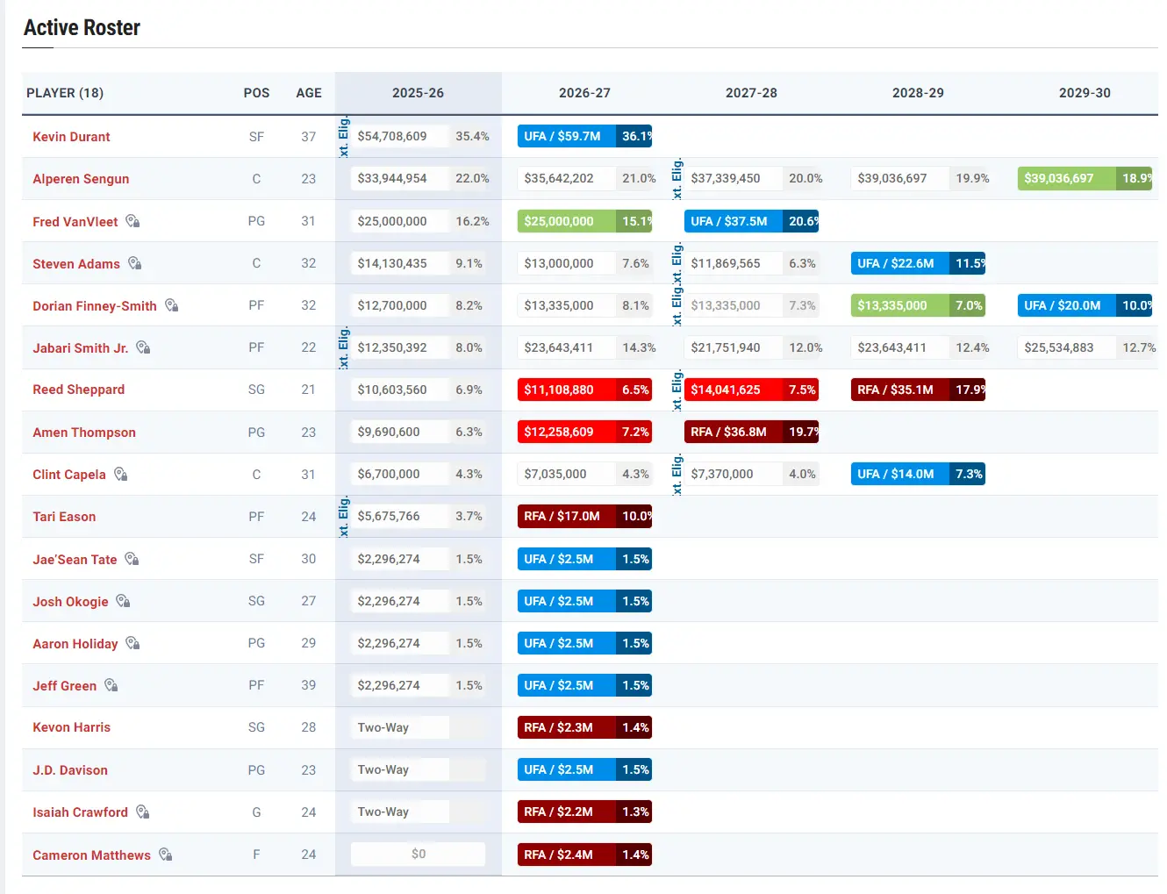The width and height of the screenshot is (1167, 894).
Task: Click the 2027-28 season column header
Action: click(x=751, y=93)
